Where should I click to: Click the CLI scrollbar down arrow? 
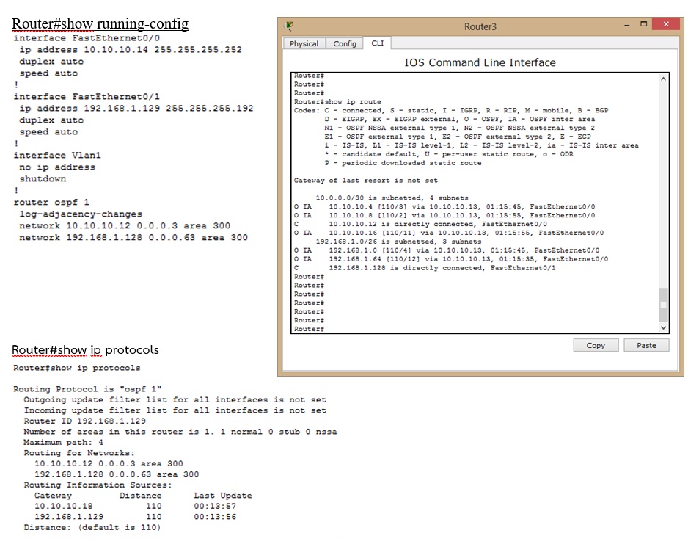(x=663, y=327)
